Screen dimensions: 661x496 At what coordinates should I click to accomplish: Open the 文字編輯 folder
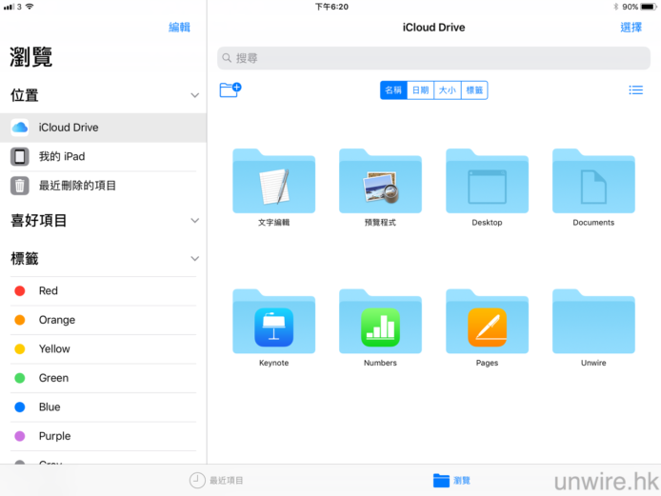click(x=273, y=183)
